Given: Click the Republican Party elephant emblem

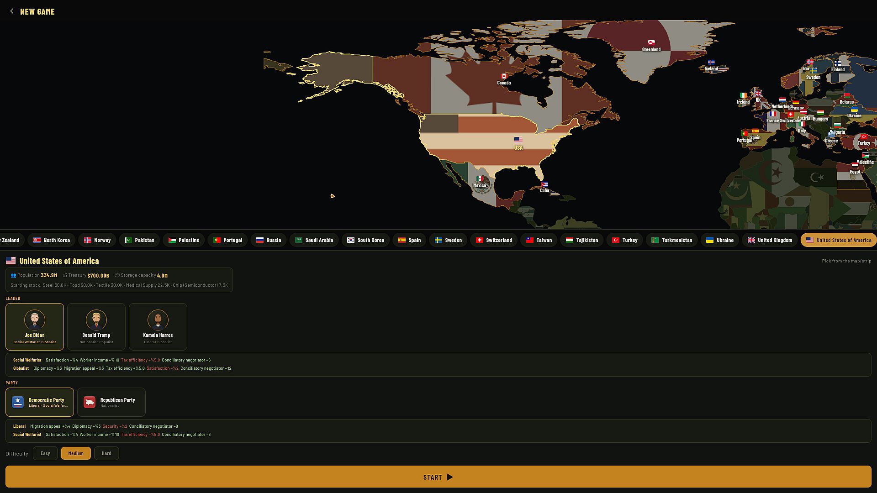Looking at the screenshot, I should [x=90, y=402].
